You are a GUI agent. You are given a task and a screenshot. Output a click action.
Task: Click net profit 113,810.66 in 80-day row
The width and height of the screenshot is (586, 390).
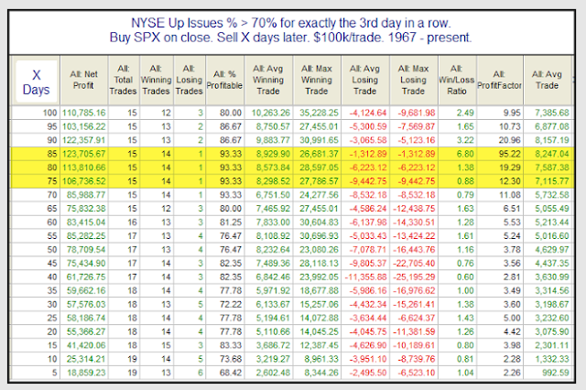pyautogui.click(x=83, y=168)
